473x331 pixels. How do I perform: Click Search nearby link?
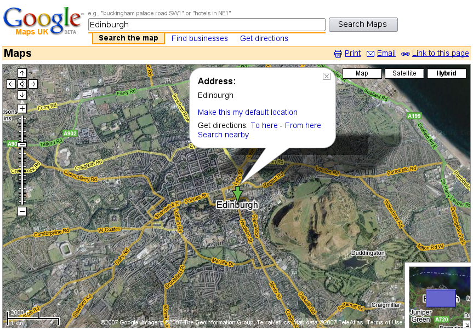(223, 135)
